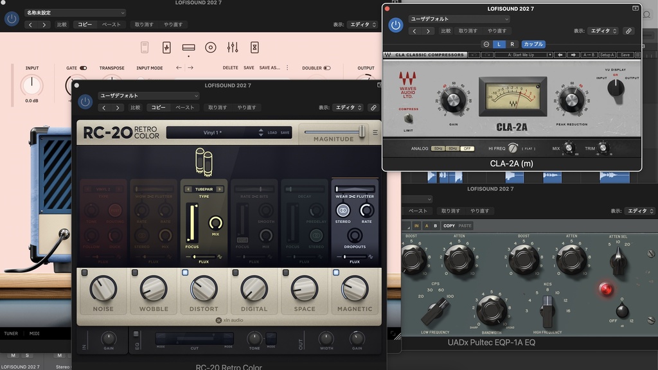Click ペースト in amp window header
This screenshot has height=370, width=658.
click(111, 25)
